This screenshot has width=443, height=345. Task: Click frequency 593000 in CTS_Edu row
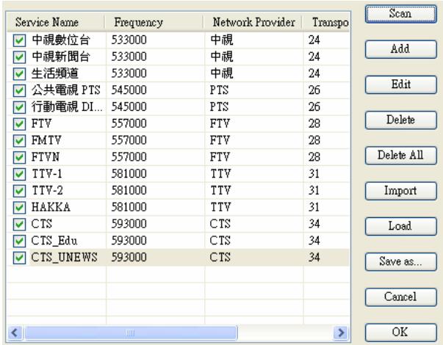point(129,241)
